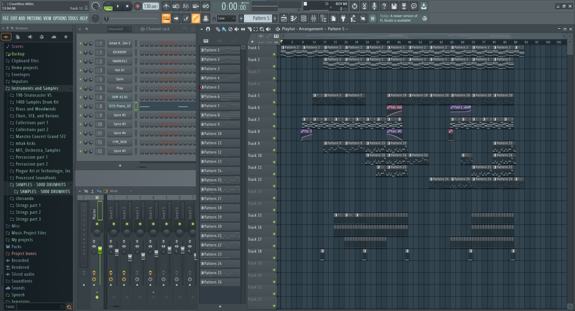The image size is (575, 311).
Task: Click the Save project floppy icon
Action: tap(394, 6)
